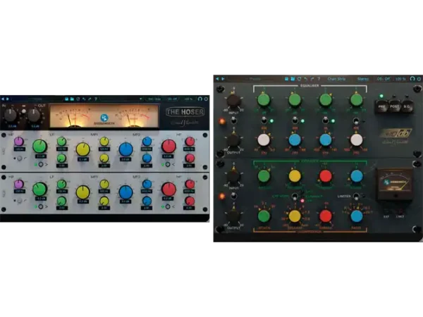Click the equaliser section INPUT knob

(x=233, y=101)
